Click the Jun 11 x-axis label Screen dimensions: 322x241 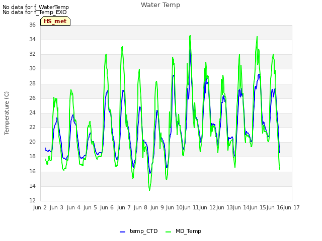(191, 207)
